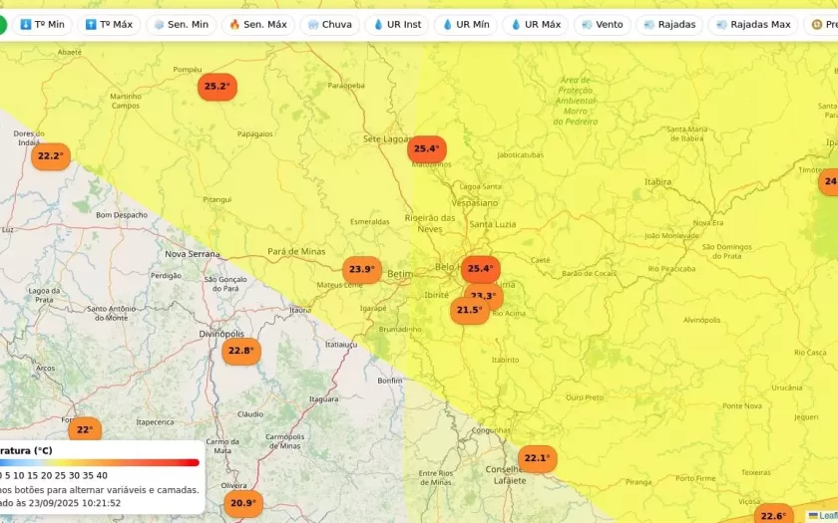Viewport: 838px width, 523px height.
Task: Click the 25.2° station marker near Pompéu
Action: 217,87
